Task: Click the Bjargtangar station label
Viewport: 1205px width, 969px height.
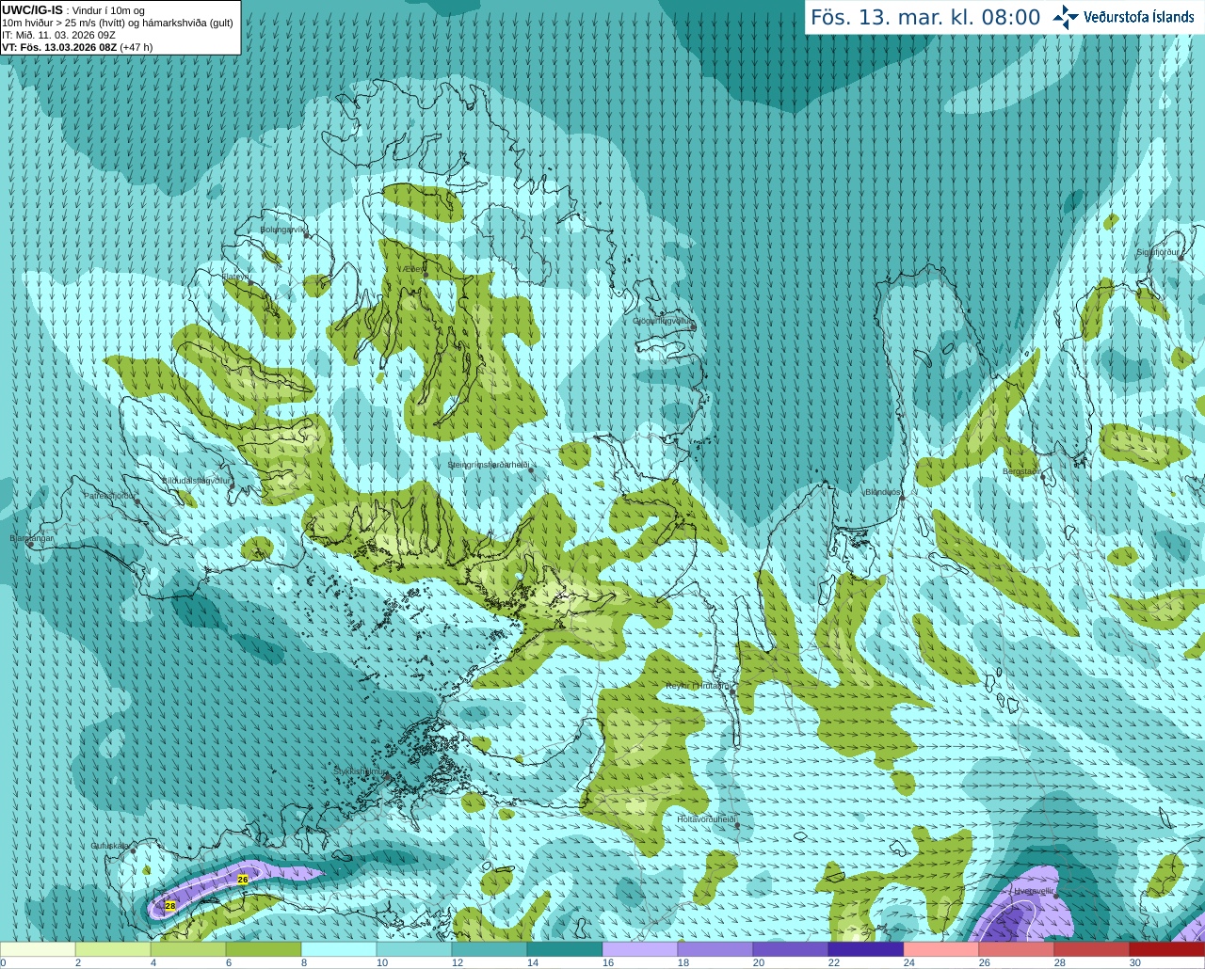Action: [32, 538]
